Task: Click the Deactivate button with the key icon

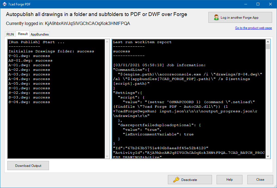Action: (x=190, y=180)
